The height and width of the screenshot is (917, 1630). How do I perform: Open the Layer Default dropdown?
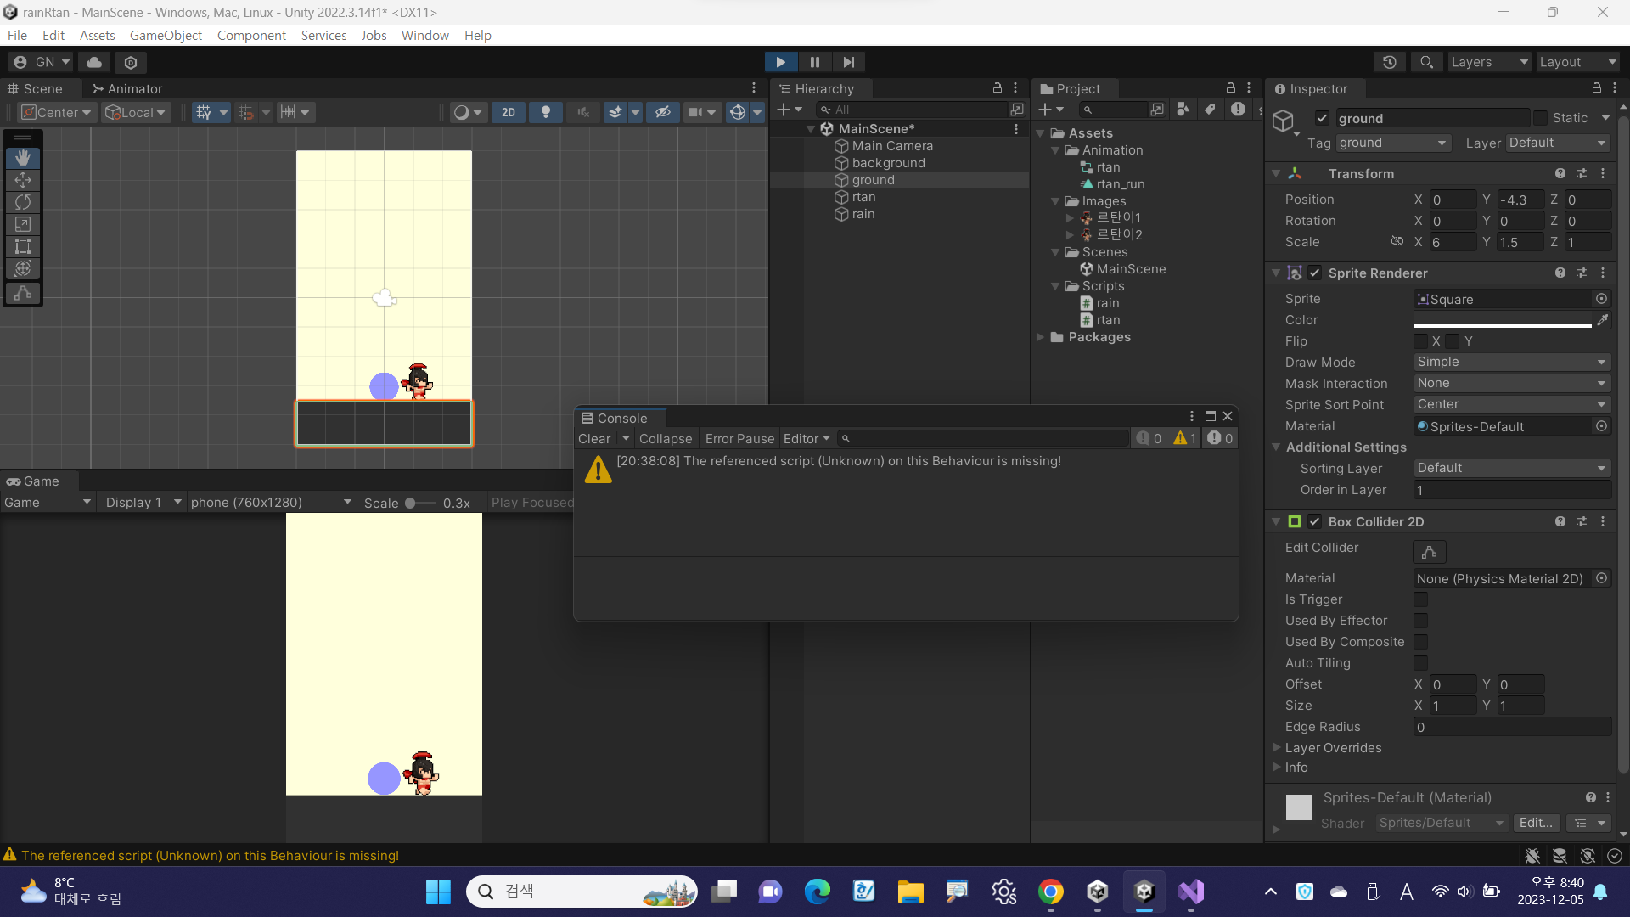point(1558,143)
